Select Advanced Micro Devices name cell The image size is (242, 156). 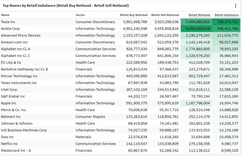[21, 35]
